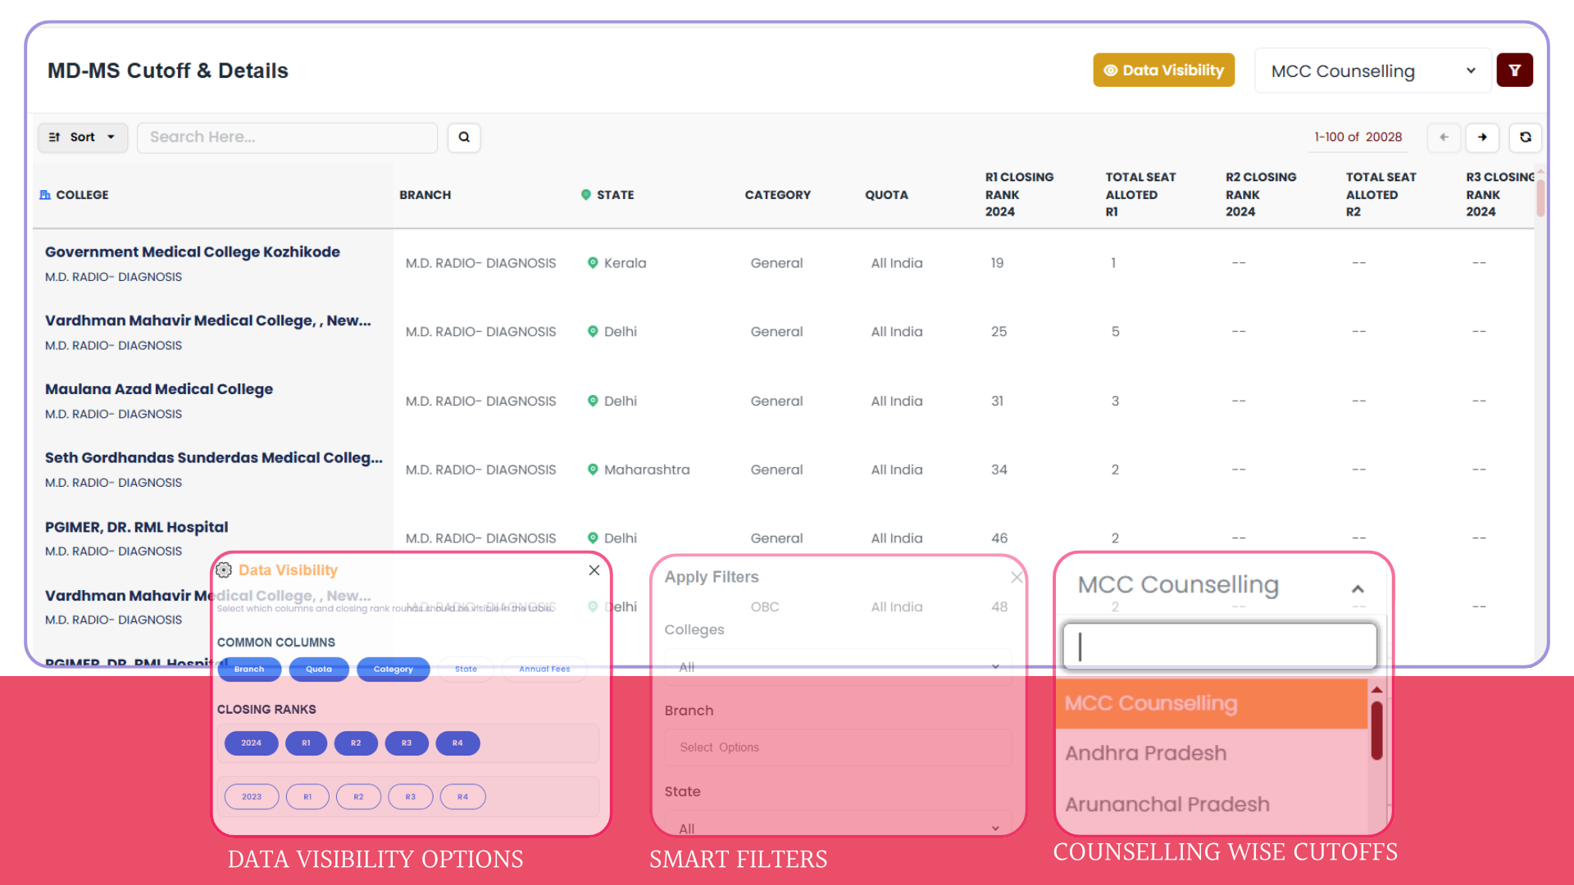Open Government Medical College Kozhikode link
The height and width of the screenshot is (885, 1574).
pyautogui.click(x=193, y=252)
